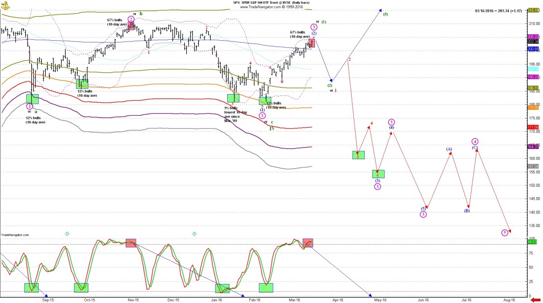Click the Nov-15 date label
This screenshot has height=303, width=543.
[x=133, y=299]
